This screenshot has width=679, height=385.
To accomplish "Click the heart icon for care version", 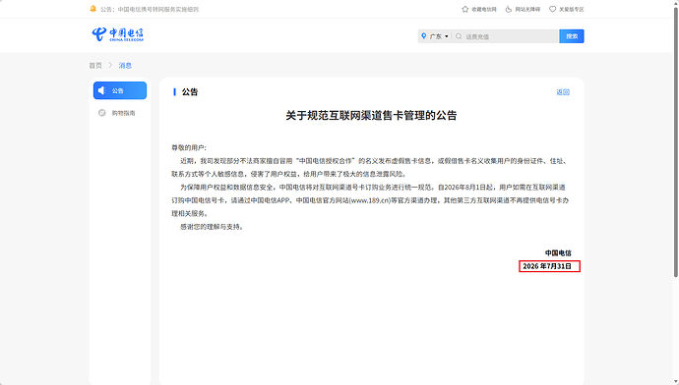I will [552, 9].
